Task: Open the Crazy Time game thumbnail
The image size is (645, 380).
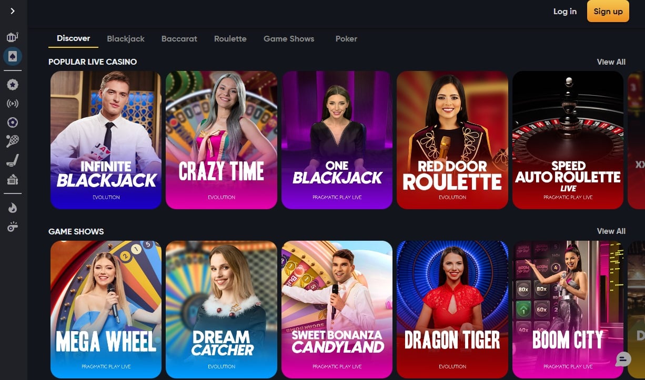Action: pyautogui.click(x=221, y=140)
